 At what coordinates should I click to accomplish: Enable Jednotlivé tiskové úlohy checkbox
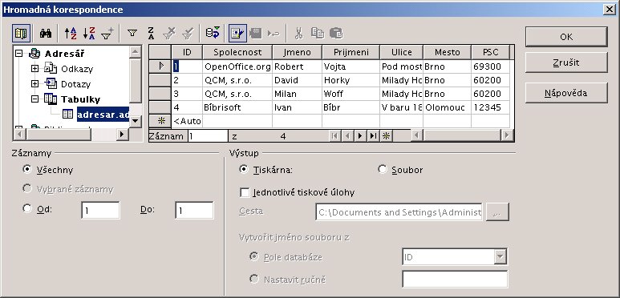click(x=245, y=192)
